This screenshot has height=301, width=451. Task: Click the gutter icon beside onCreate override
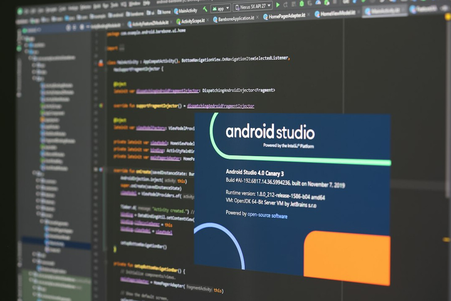point(101,170)
